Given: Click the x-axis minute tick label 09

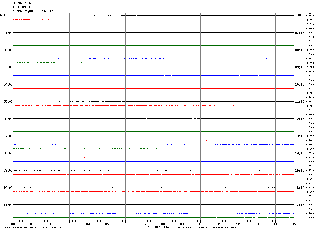Looking at the screenshot, I should click(x=182, y=224).
